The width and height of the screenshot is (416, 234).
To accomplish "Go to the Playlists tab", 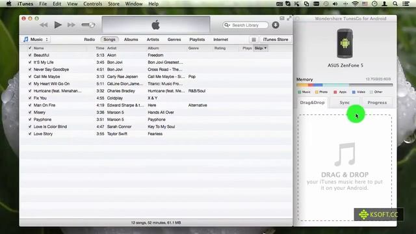I will point(197,40).
